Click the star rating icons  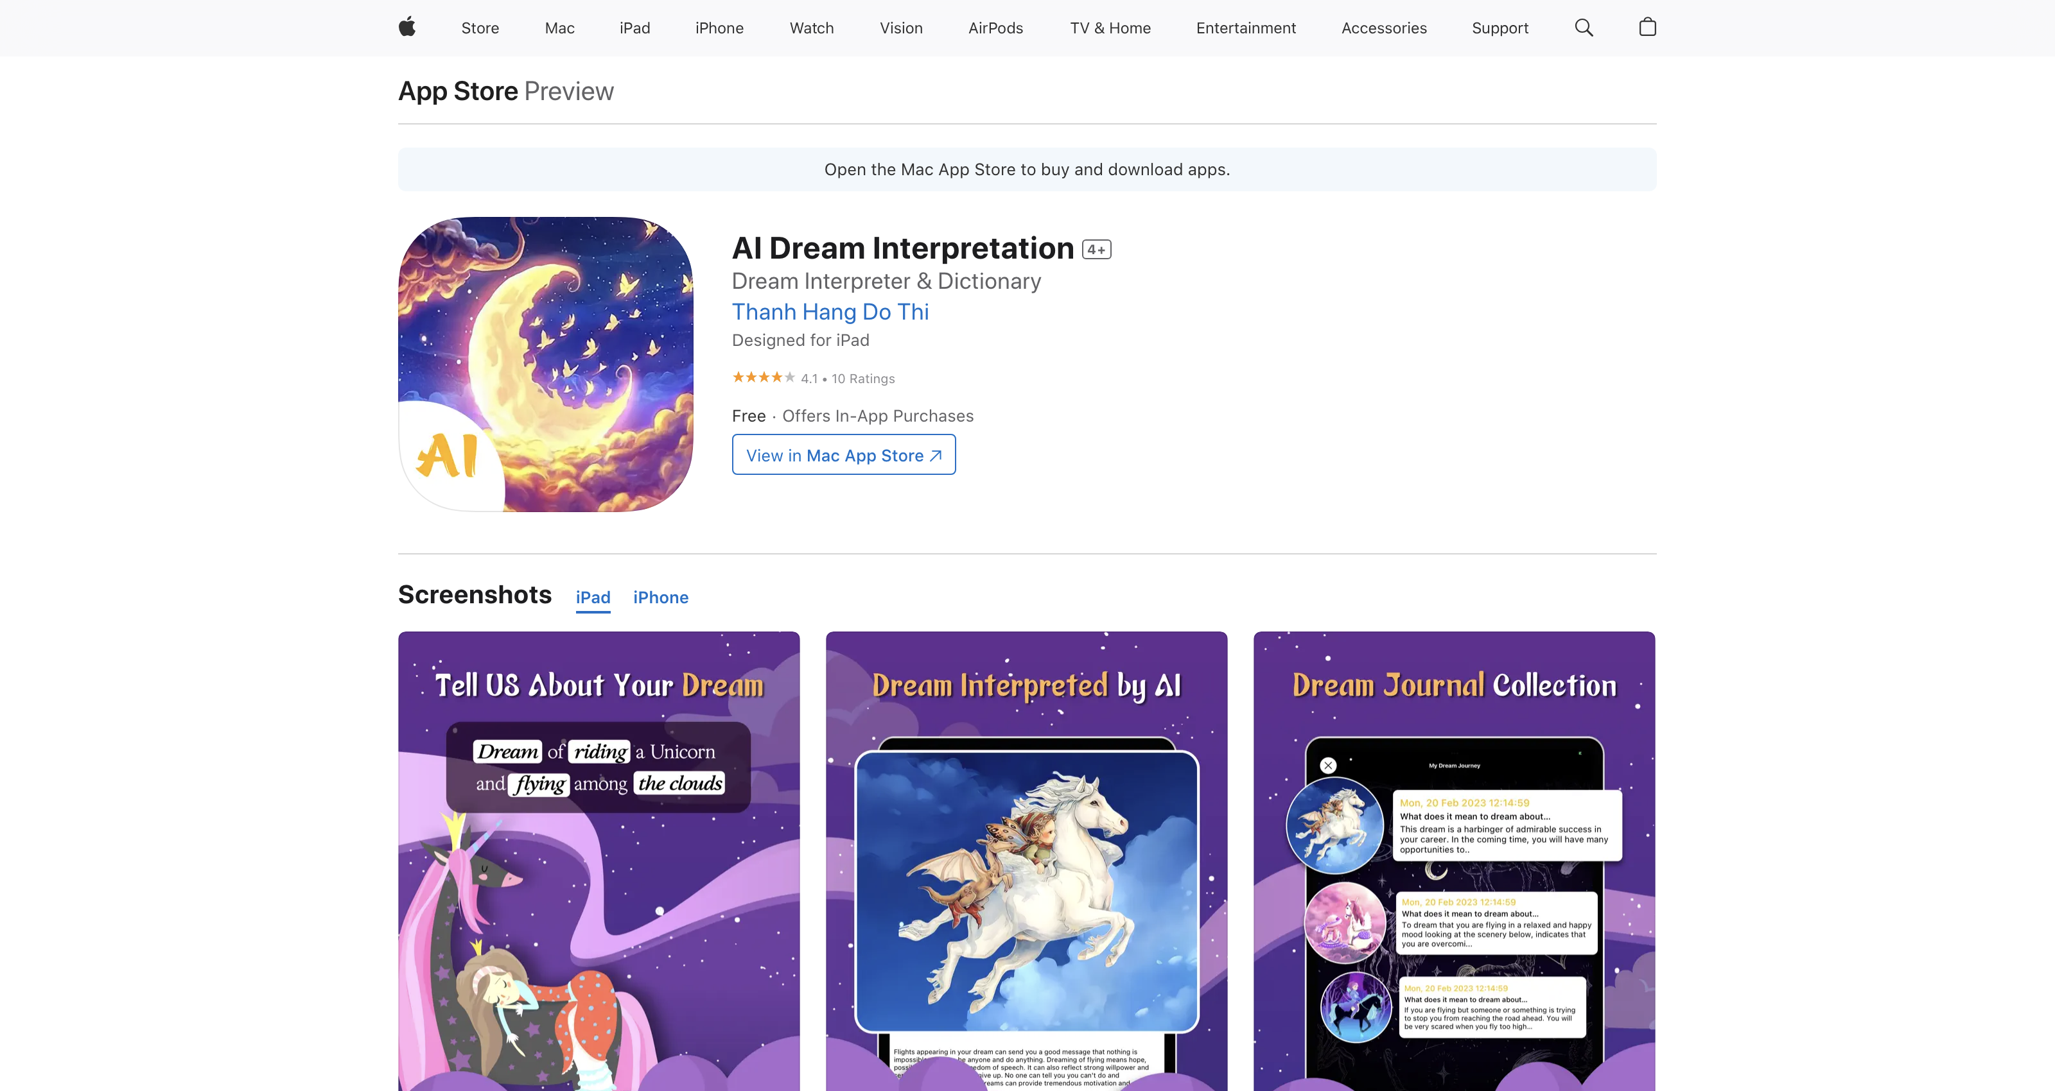[764, 377]
